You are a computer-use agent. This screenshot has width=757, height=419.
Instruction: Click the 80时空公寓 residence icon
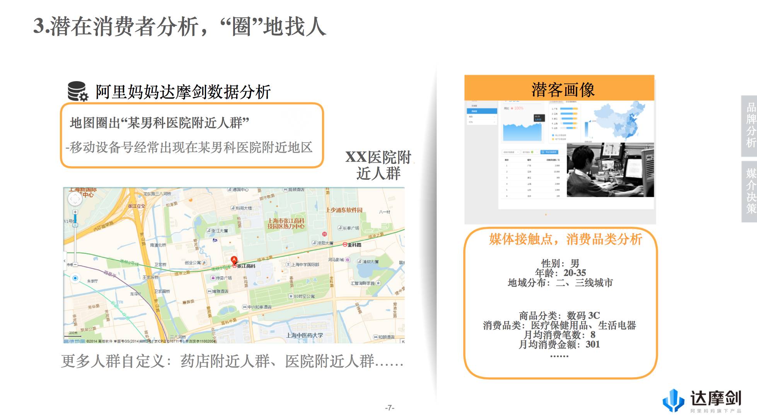[291, 296]
